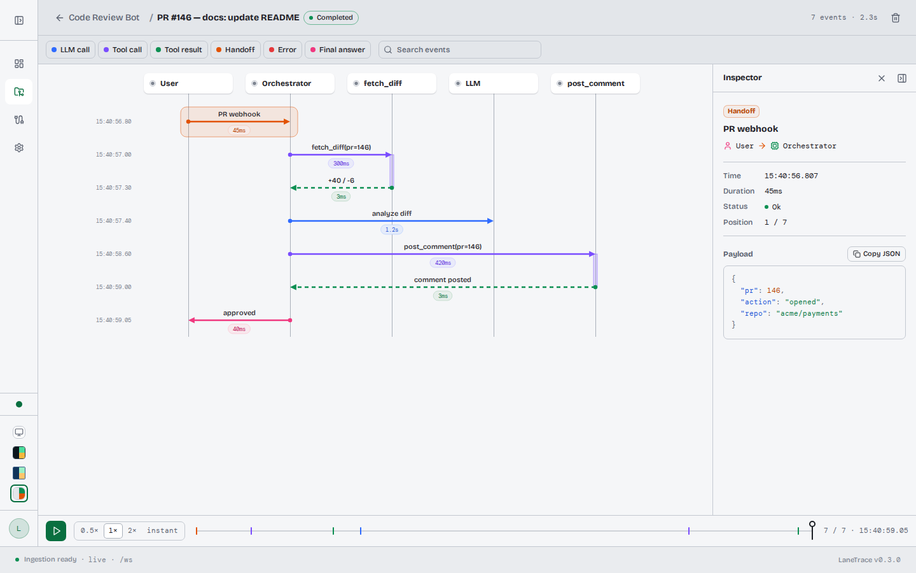Select the comment posted event
The height and width of the screenshot is (573, 916).
[443, 287]
